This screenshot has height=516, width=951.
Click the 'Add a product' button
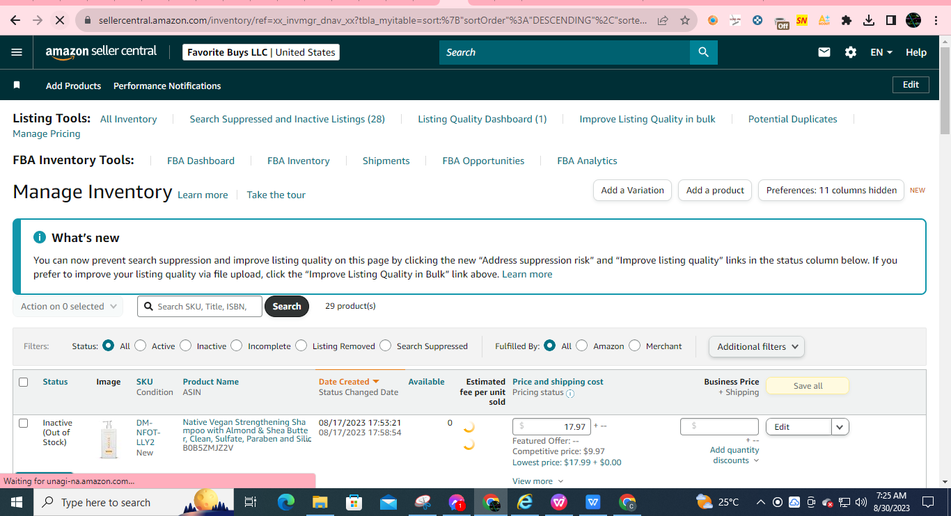click(x=715, y=191)
